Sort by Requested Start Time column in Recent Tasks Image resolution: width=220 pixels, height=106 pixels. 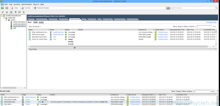click(150, 95)
